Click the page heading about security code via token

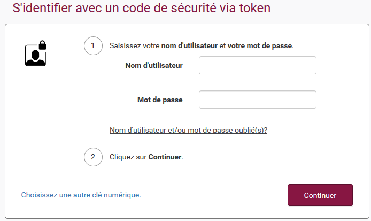[141, 8]
